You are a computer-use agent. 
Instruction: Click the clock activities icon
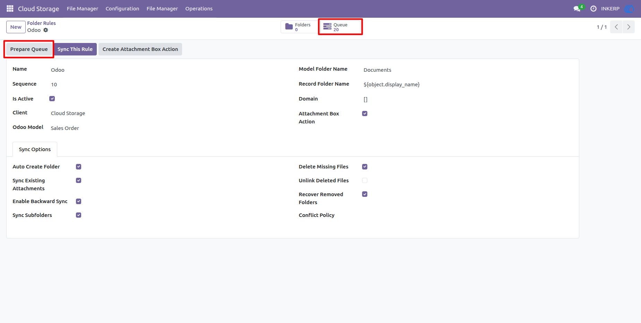(593, 8)
